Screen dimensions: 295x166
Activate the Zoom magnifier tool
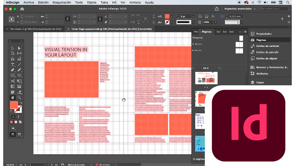(19, 97)
